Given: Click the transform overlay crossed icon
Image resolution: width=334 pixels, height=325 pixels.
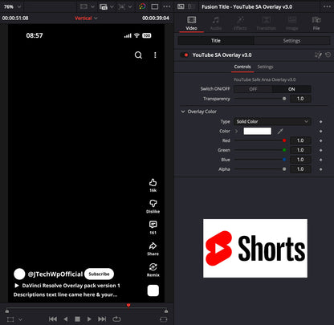Looking at the screenshot, I should click(122, 6).
